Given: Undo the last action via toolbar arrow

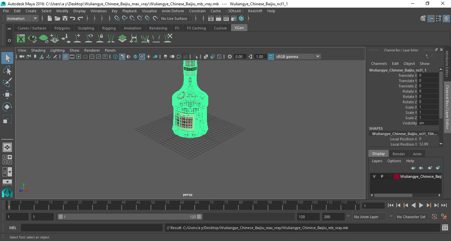Looking at the screenshot, I should 73,19.
